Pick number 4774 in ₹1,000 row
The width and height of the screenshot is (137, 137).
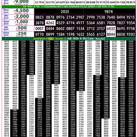point(70,23)
